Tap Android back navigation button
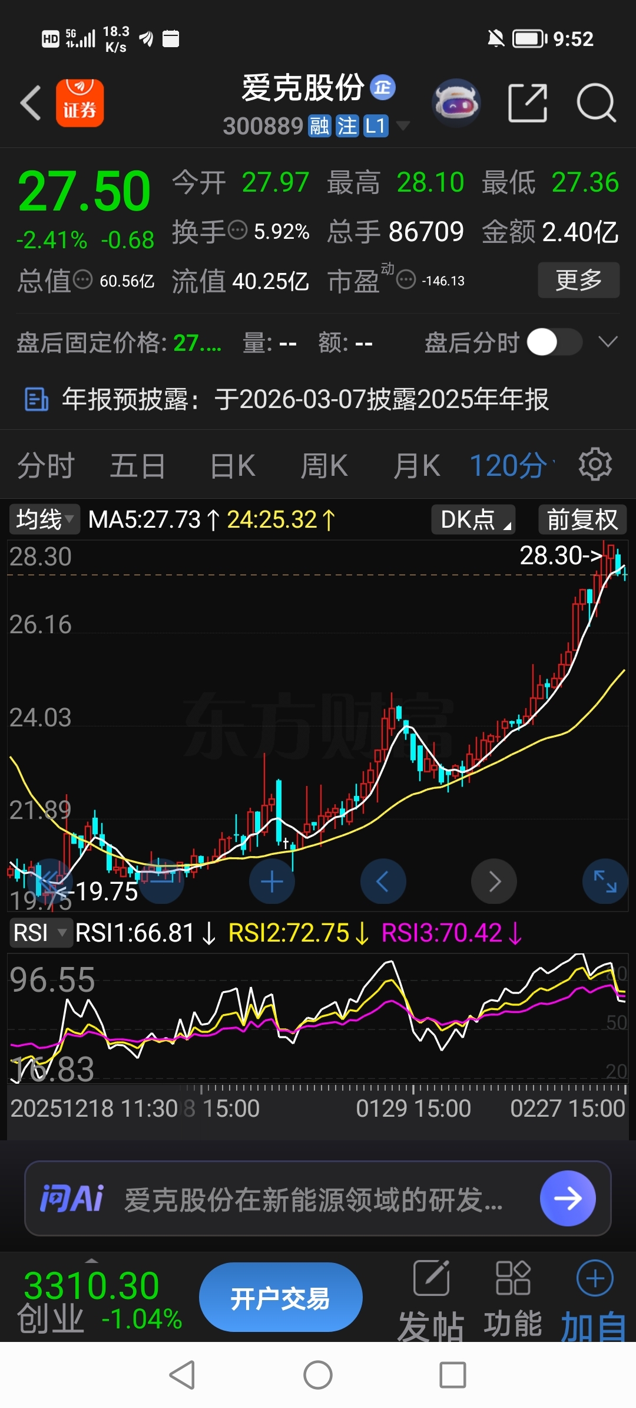 coord(182,1375)
